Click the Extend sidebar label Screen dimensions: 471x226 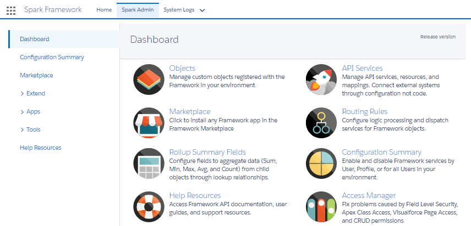(36, 93)
